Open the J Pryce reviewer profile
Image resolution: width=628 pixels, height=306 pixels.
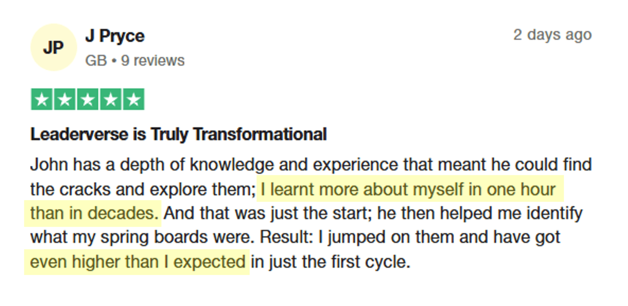coord(115,36)
